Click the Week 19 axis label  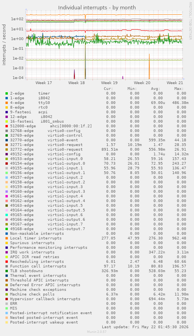tap(109, 83)
